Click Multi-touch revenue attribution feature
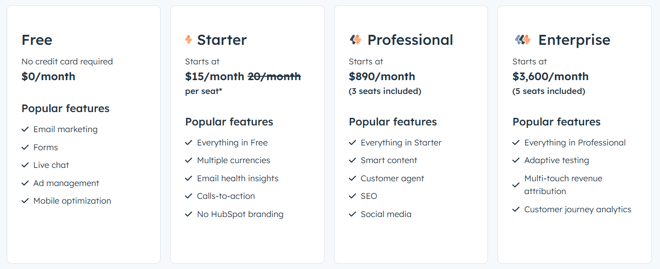 tap(563, 185)
